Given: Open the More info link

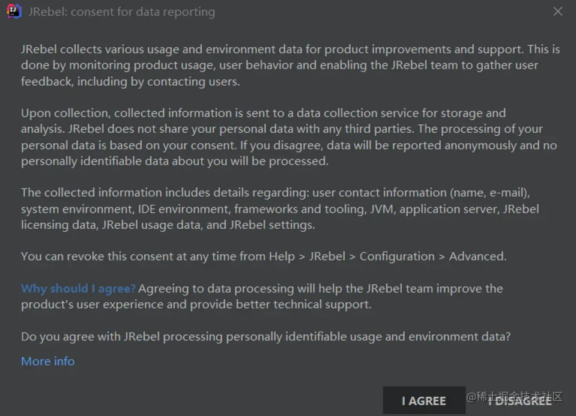Looking at the screenshot, I should click(48, 361).
